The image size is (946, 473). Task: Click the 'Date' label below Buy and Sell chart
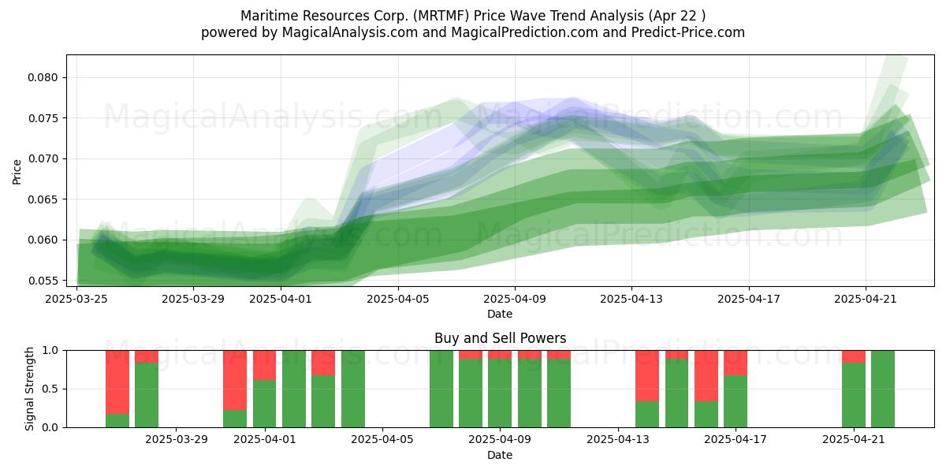click(500, 455)
